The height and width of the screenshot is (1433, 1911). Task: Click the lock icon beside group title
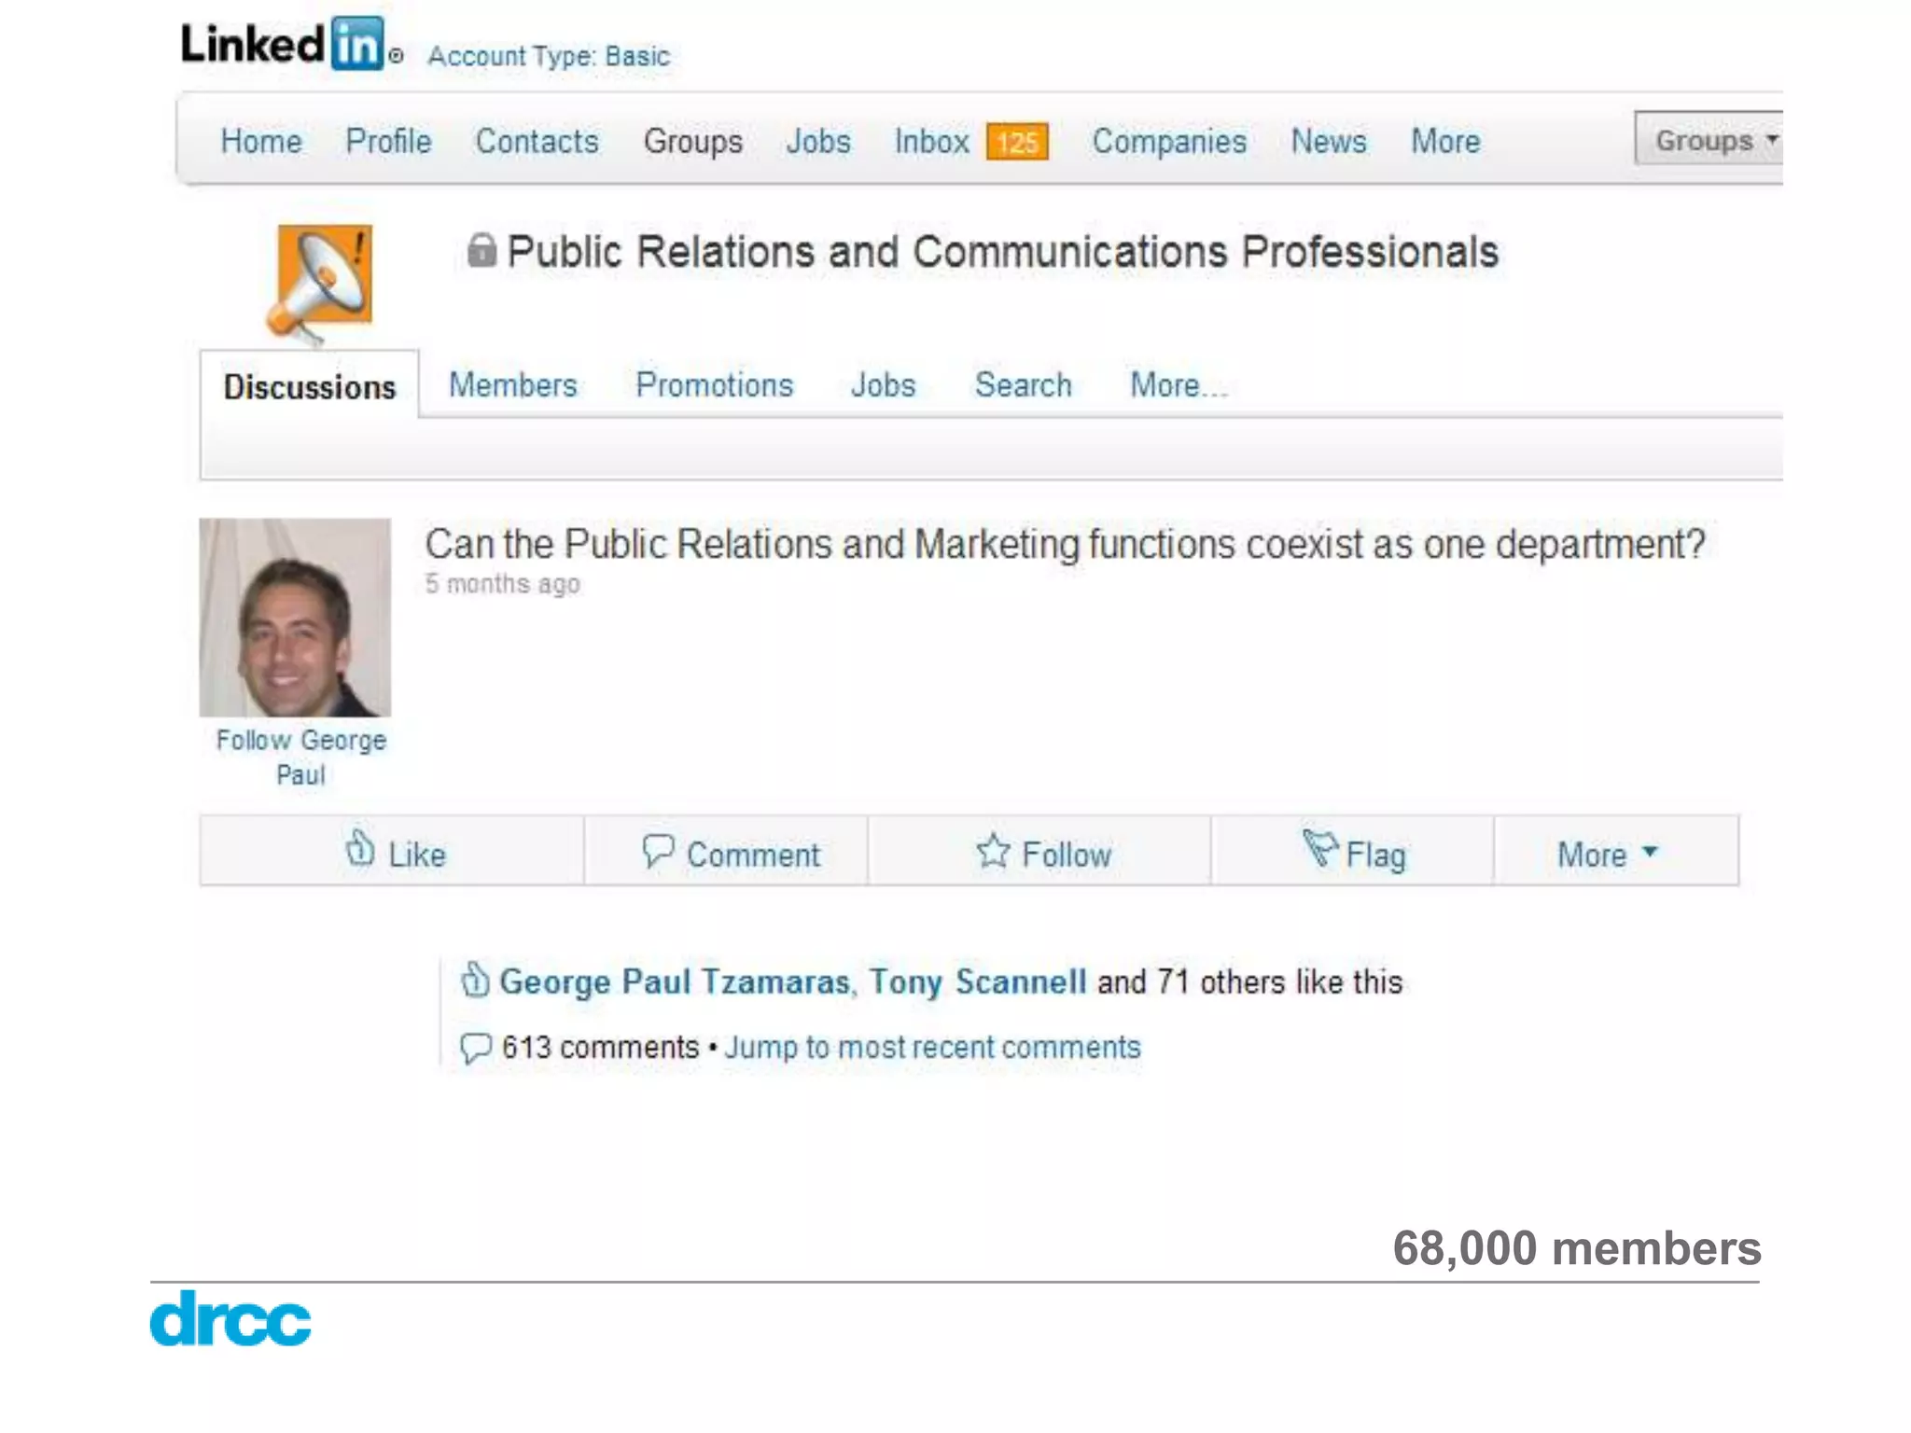(x=481, y=250)
